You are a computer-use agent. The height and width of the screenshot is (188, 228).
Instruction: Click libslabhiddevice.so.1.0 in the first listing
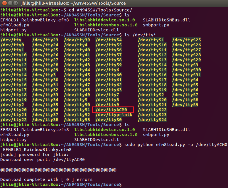coord(104,20)
